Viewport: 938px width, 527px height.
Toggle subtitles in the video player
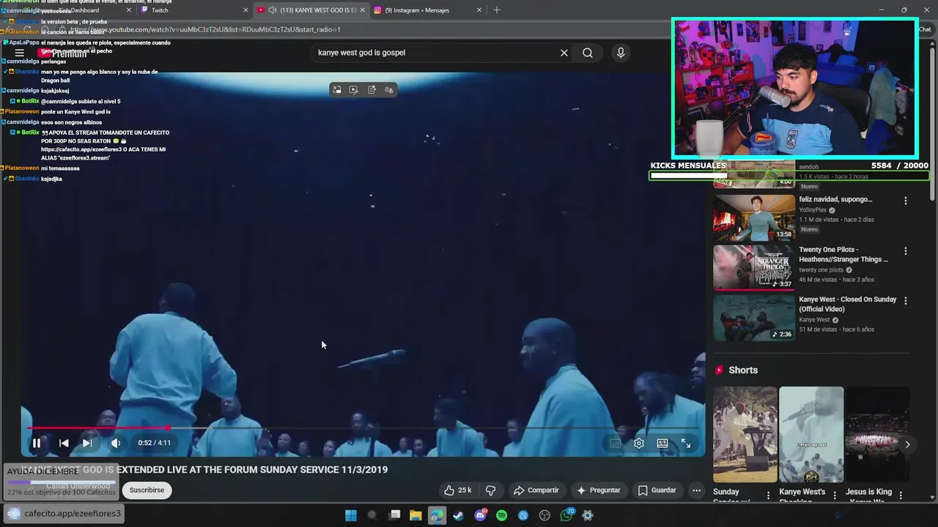point(616,443)
